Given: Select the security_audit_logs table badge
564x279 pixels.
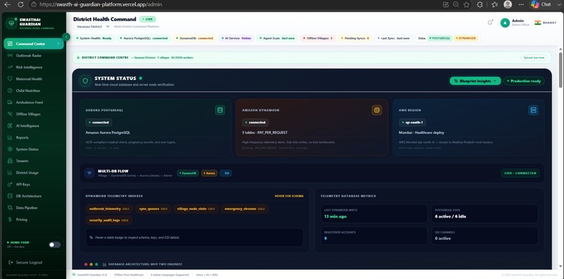Looking at the screenshot, I should 108,220.
